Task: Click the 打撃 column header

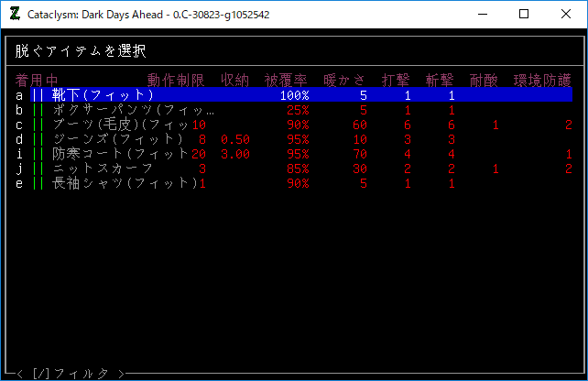Action: point(396,81)
